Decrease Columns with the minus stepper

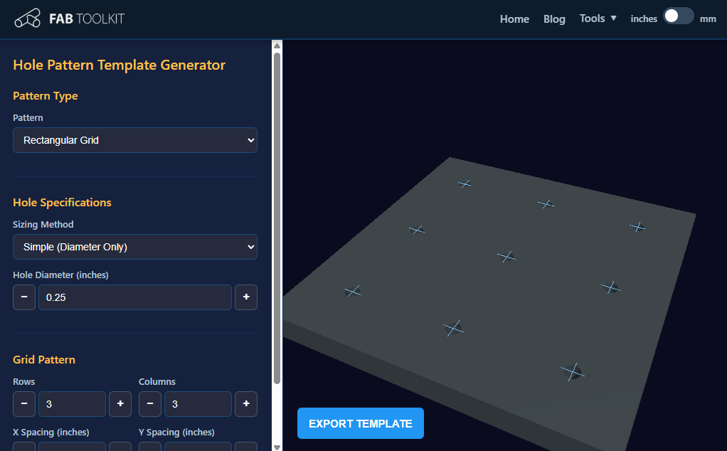149,403
